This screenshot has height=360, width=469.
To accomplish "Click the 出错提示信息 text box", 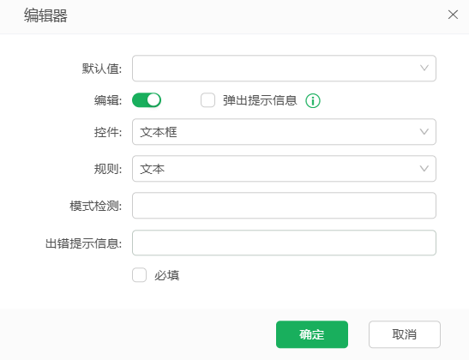I will [284, 243].
